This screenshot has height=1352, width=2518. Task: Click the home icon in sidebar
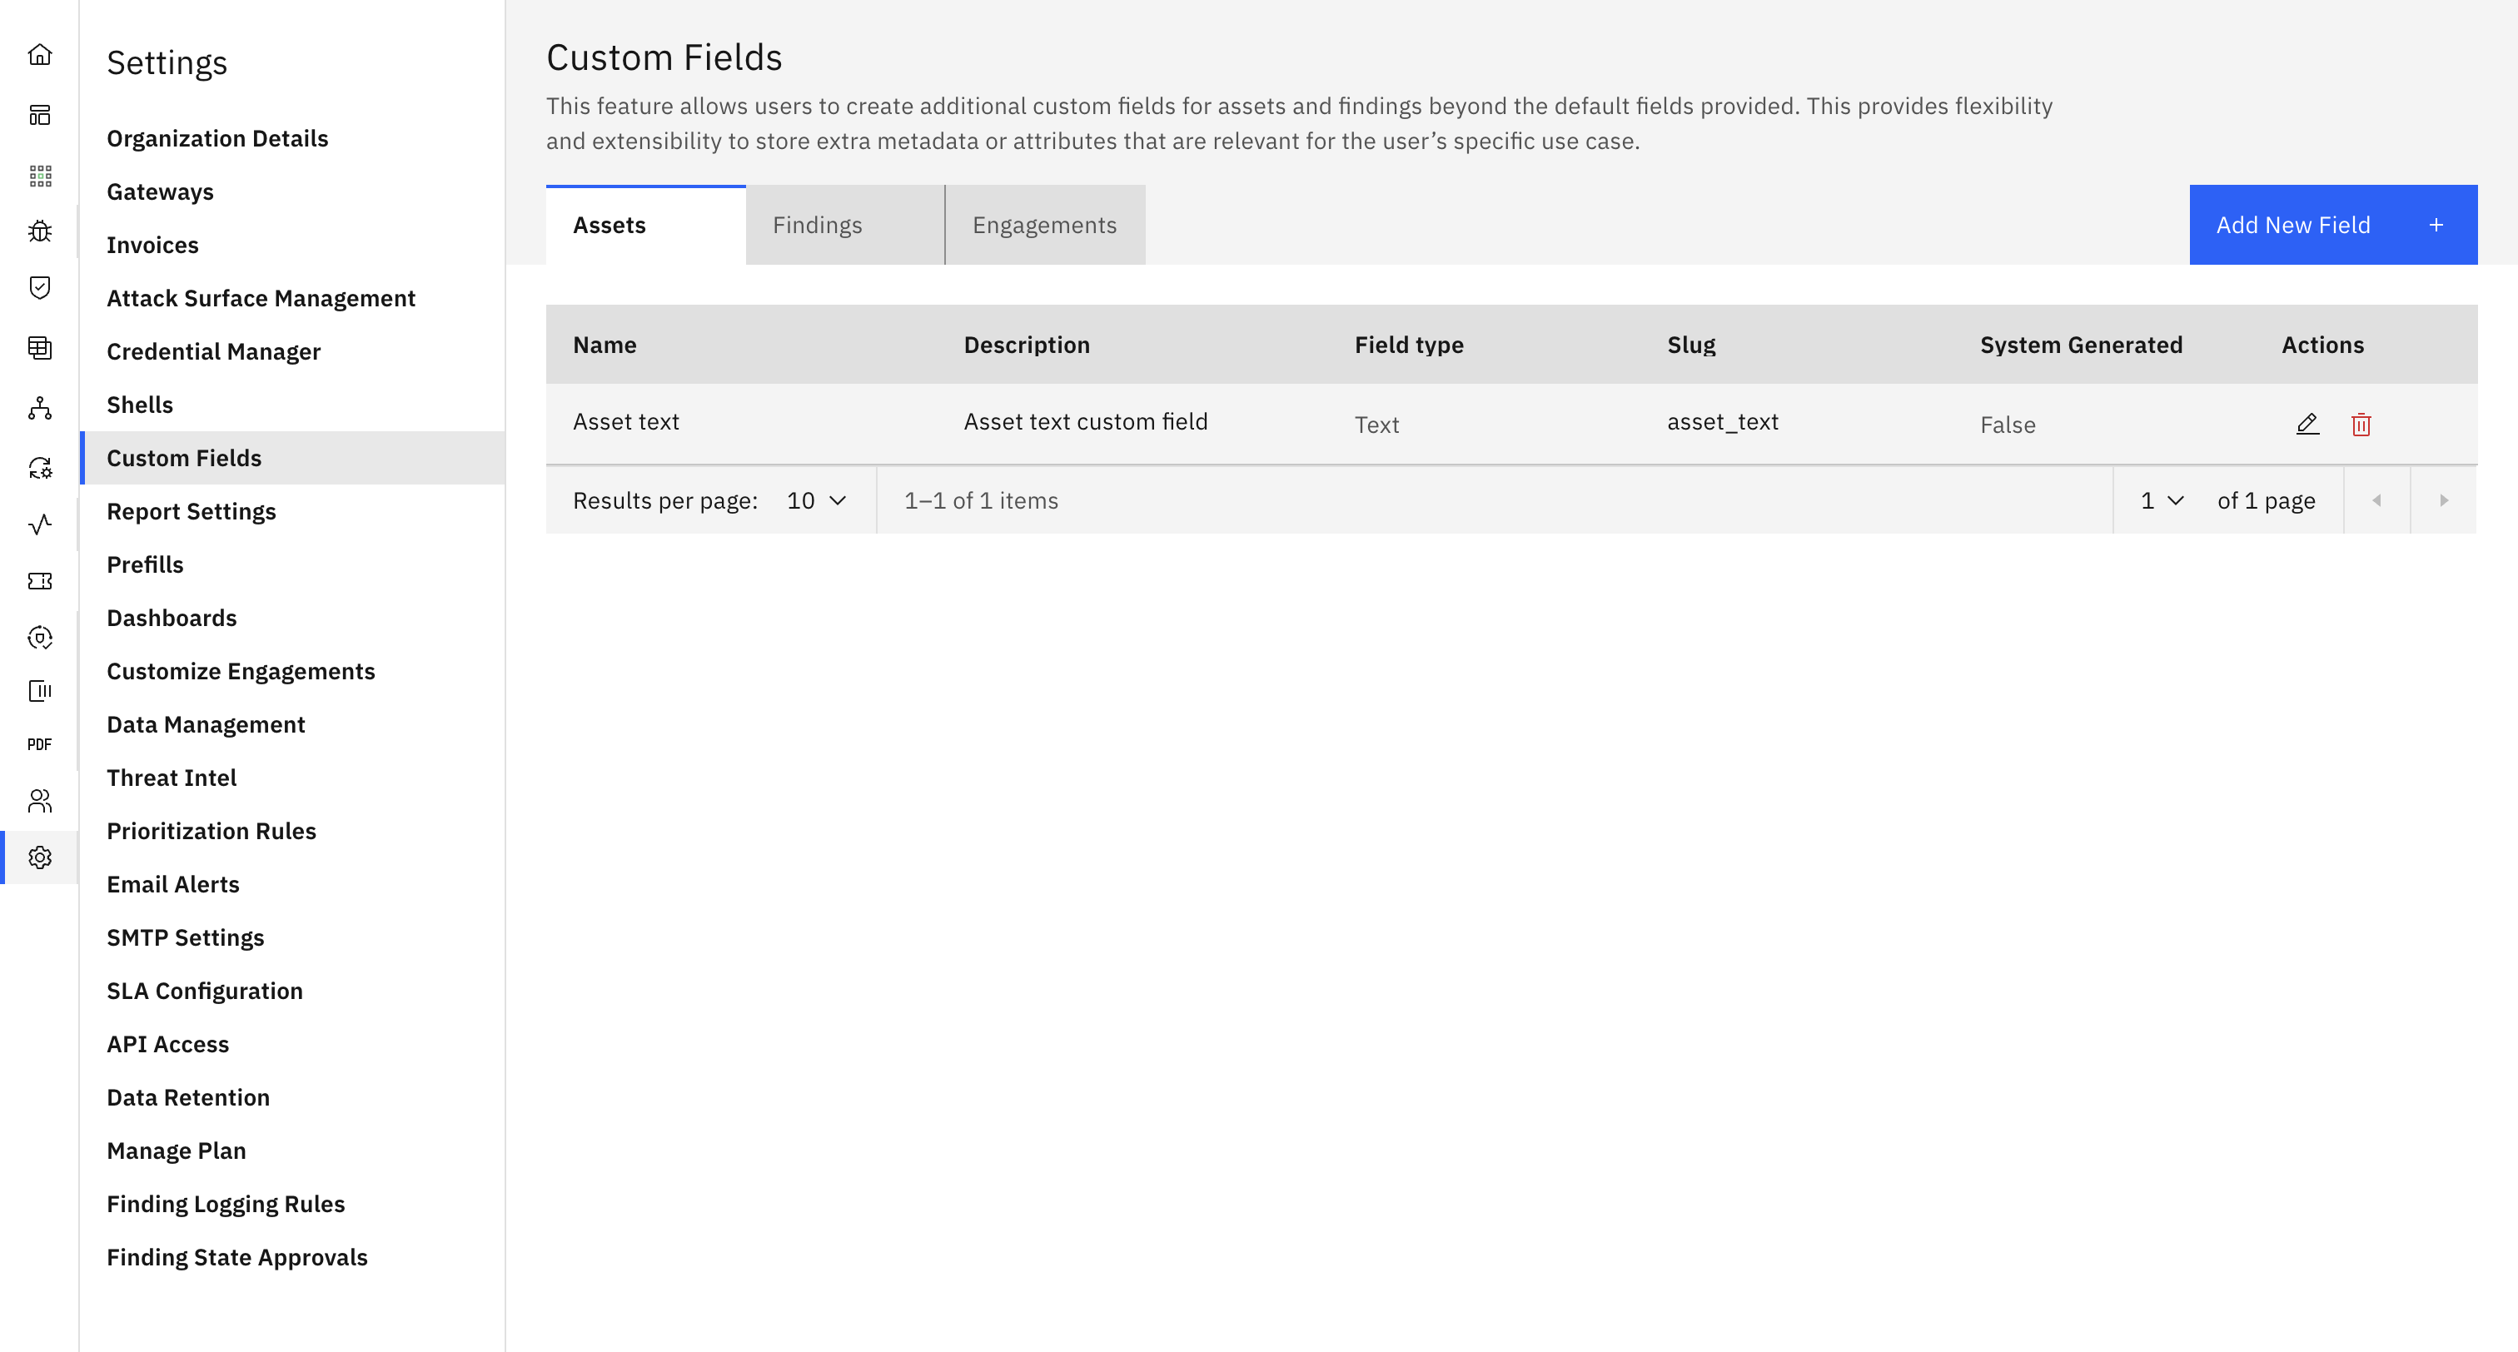(x=40, y=55)
